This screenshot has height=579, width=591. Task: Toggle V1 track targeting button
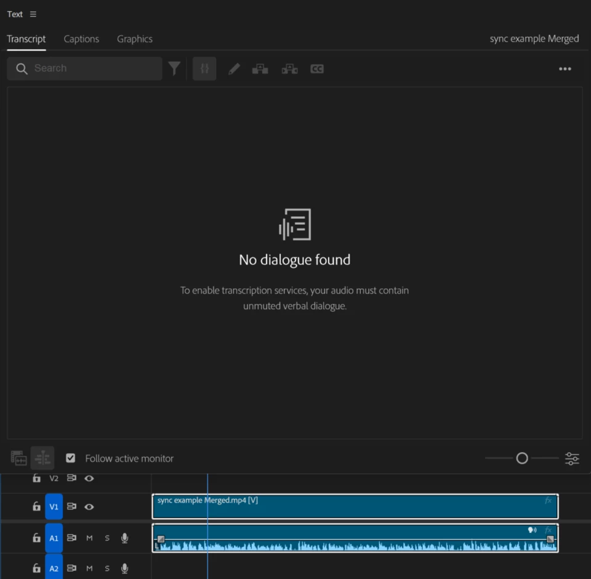pos(54,506)
